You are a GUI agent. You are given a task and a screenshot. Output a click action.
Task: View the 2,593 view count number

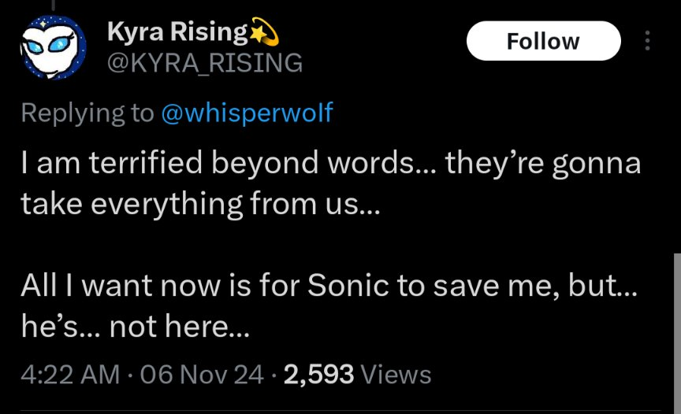[318, 374]
